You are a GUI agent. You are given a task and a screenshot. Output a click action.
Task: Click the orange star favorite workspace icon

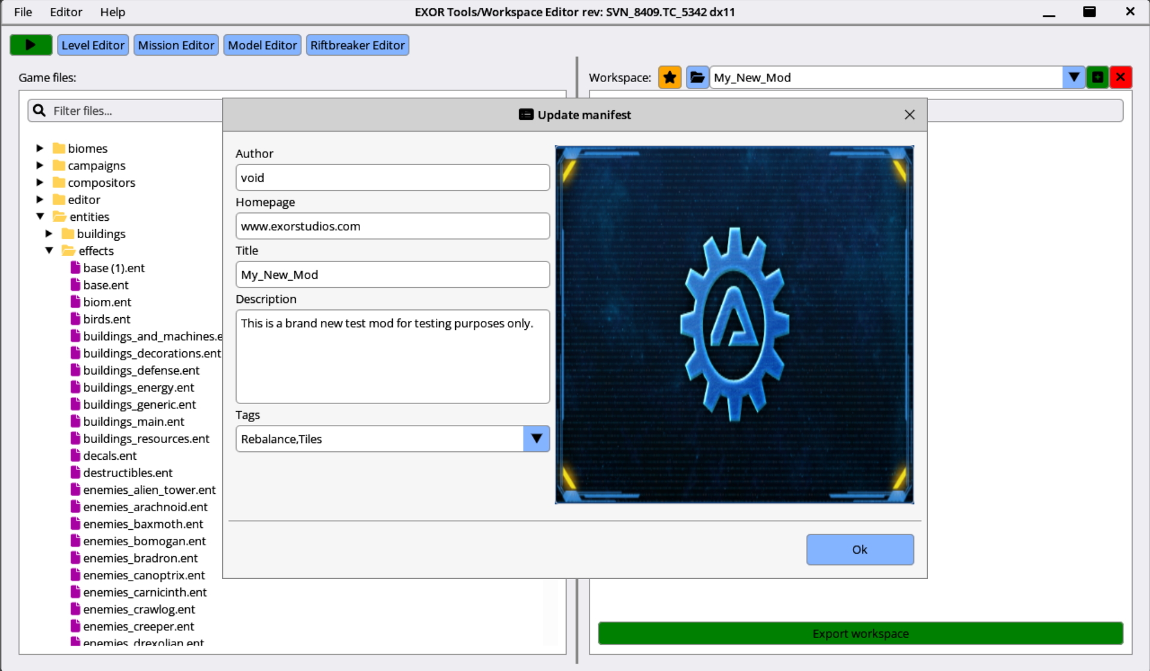[x=670, y=77]
